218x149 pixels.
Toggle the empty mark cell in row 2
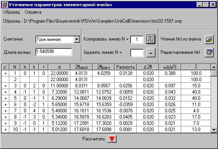[5, 80]
